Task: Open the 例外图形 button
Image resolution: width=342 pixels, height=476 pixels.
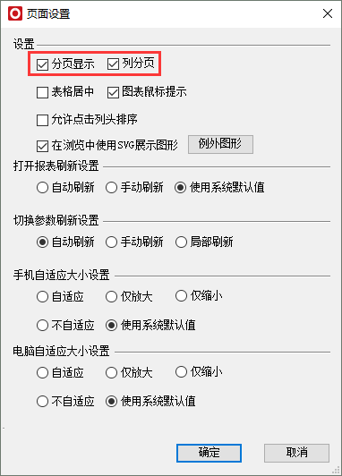Action: click(x=220, y=144)
